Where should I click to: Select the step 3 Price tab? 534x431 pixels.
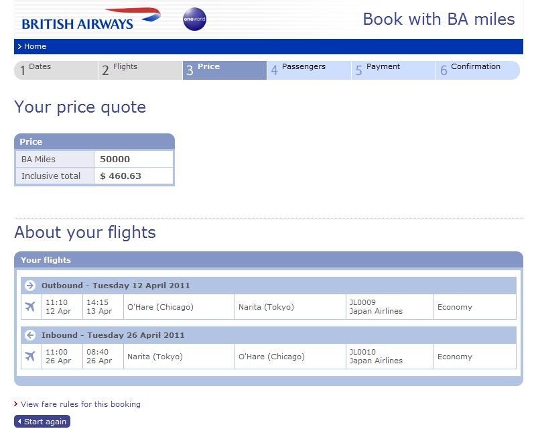pyautogui.click(x=224, y=70)
